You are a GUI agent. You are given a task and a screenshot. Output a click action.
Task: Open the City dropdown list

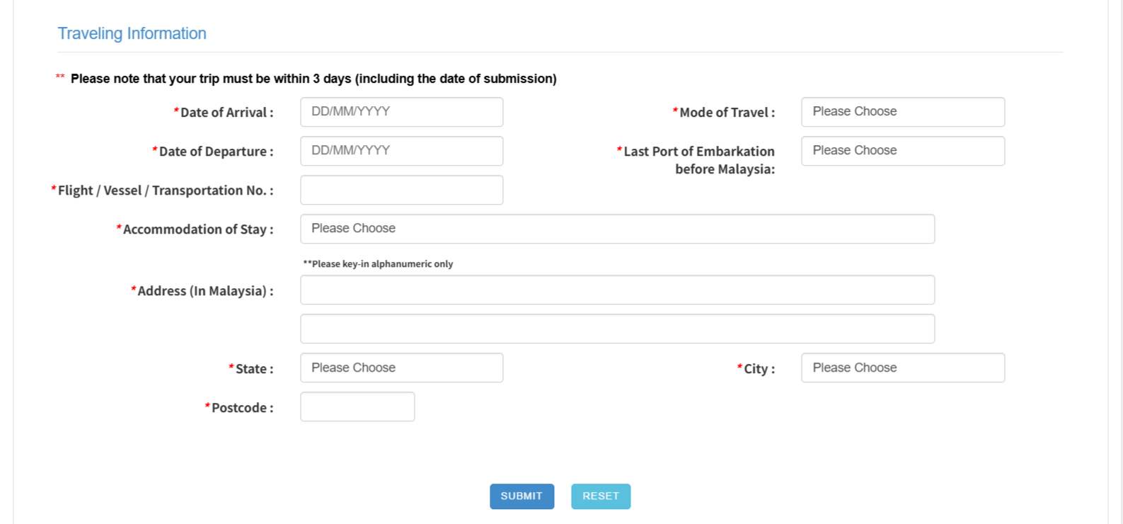(902, 368)
